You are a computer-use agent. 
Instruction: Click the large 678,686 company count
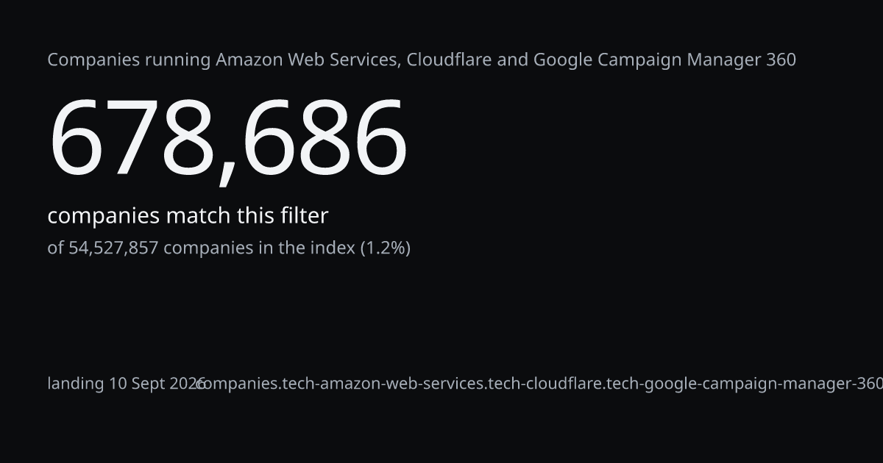[227, 139]
